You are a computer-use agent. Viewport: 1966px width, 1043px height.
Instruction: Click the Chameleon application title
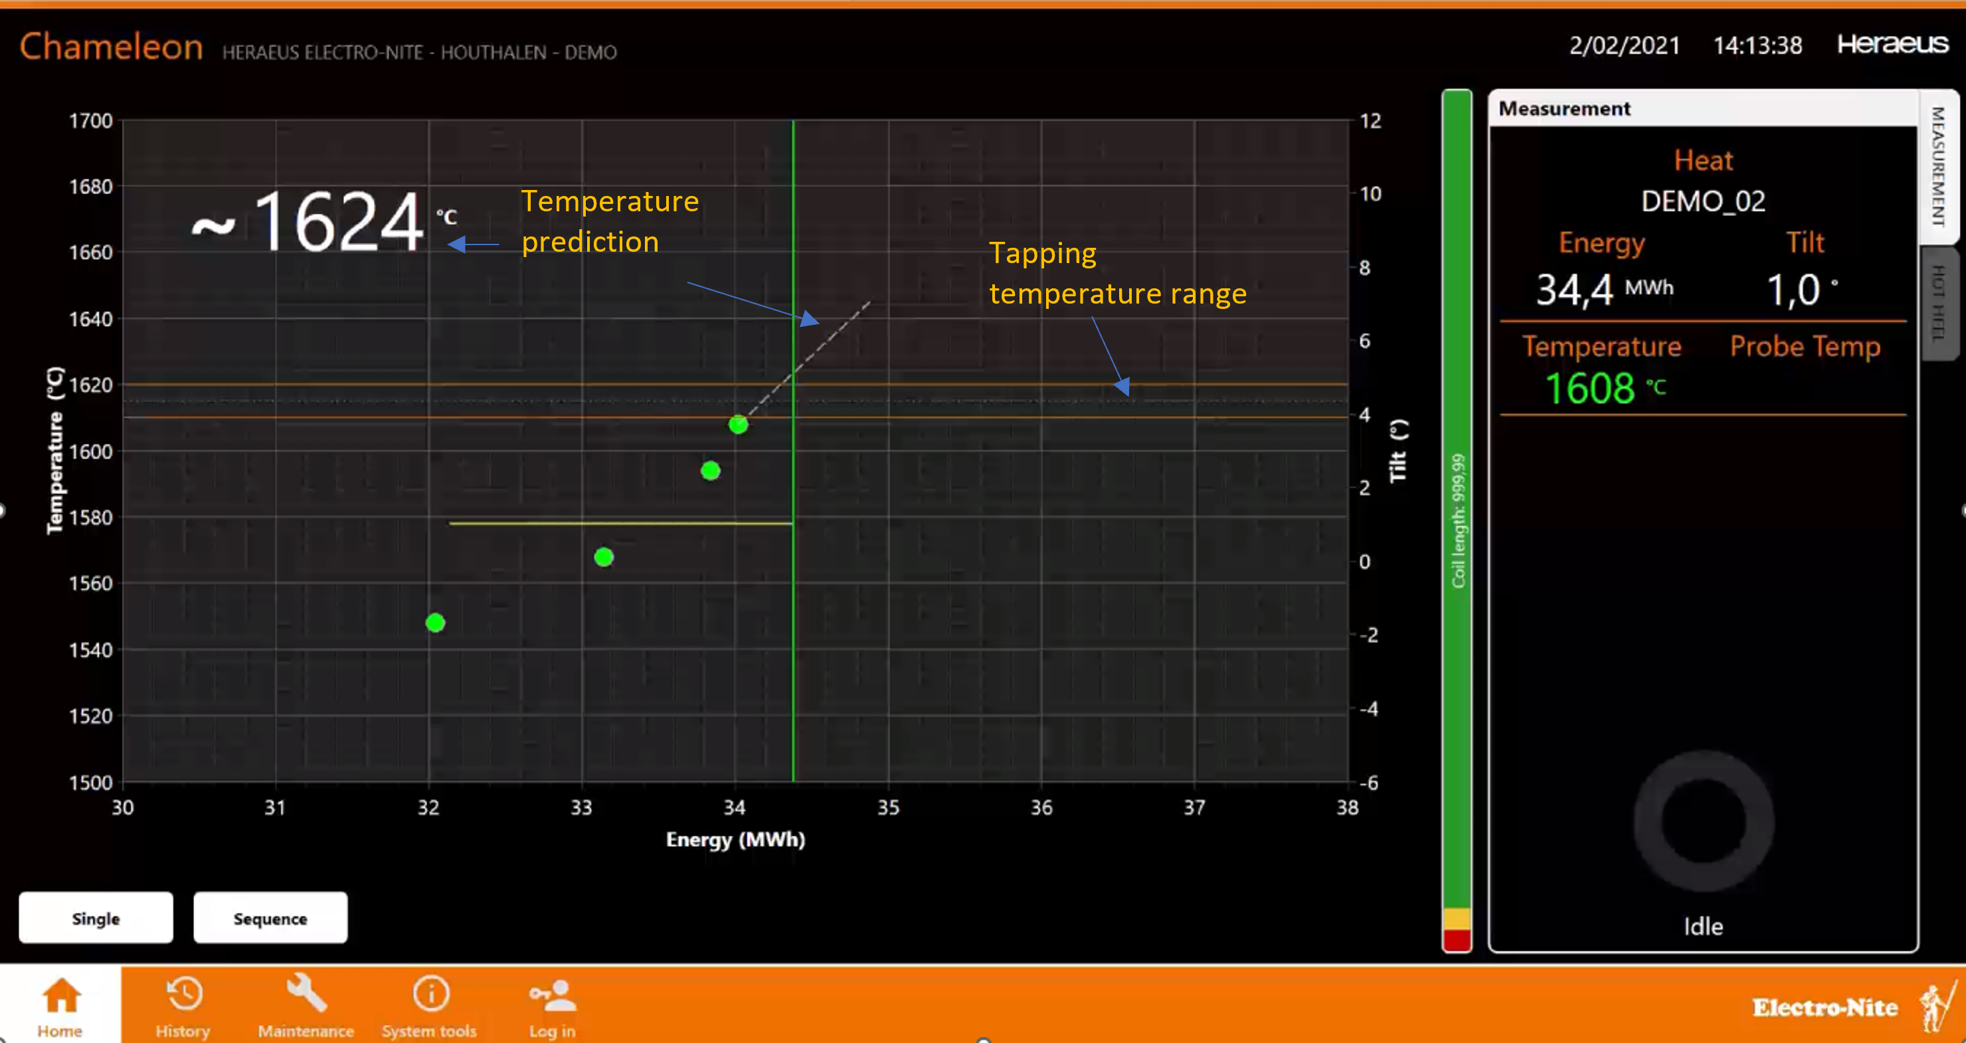[112, 47]
